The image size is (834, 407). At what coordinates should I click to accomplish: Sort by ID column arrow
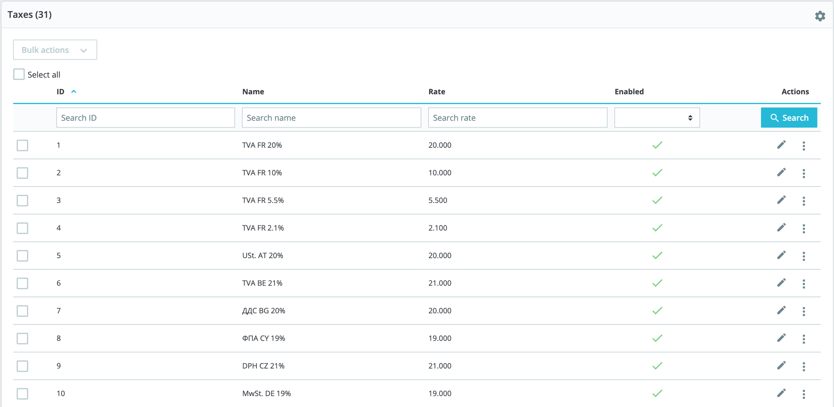(73, 92)
